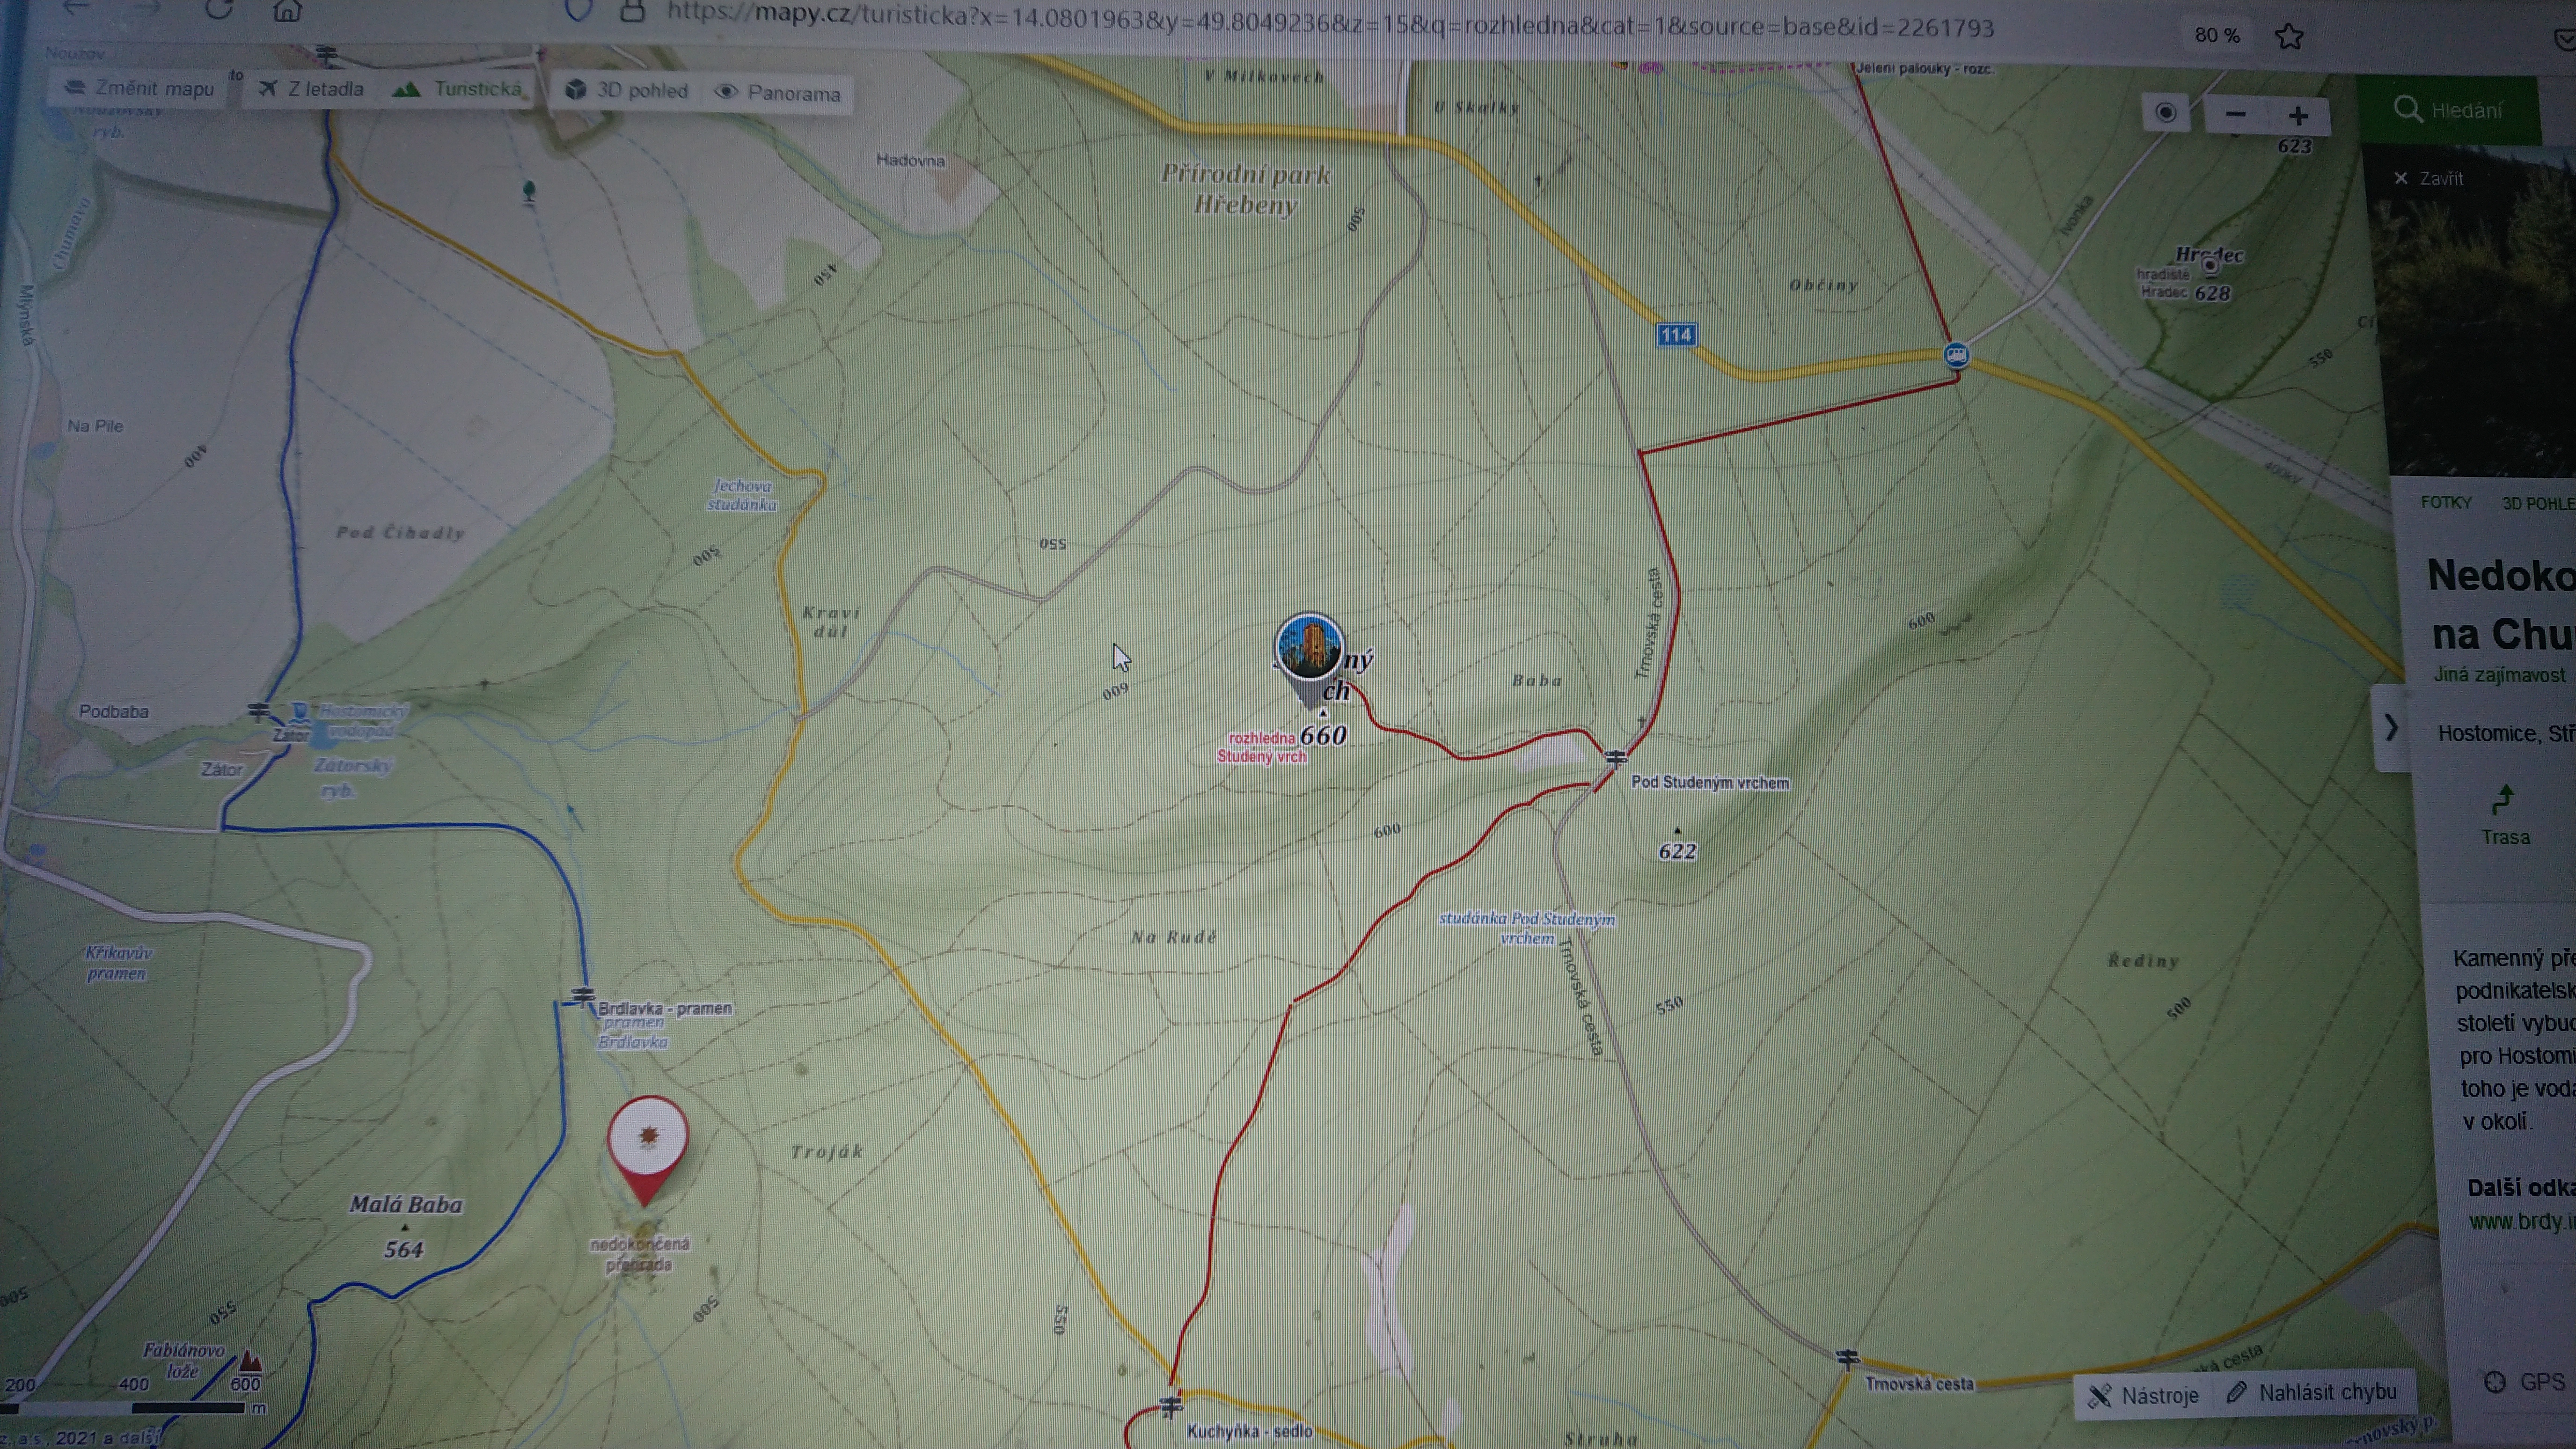The image size is (2576, 1449).
Task: Click the locate-me target icon
Action: pos(2165,113)
